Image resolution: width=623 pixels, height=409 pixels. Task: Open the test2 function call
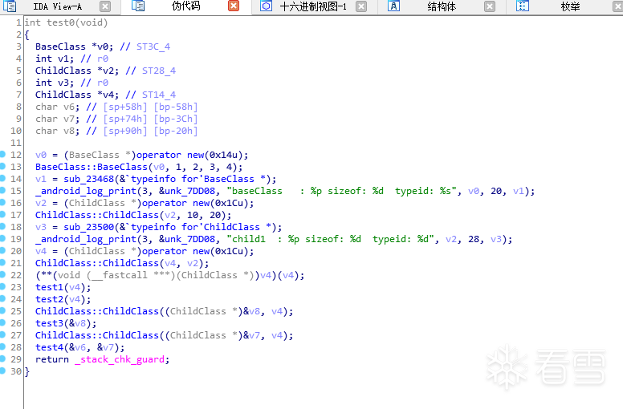(49, 299)
